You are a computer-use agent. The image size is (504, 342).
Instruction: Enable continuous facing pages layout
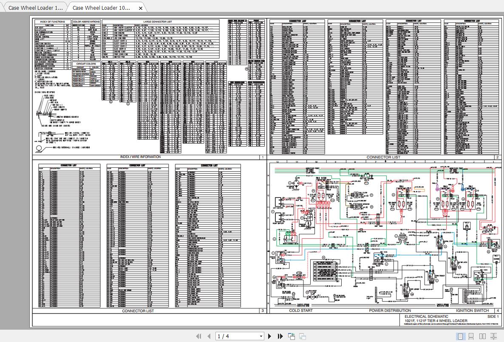point(494,336)
